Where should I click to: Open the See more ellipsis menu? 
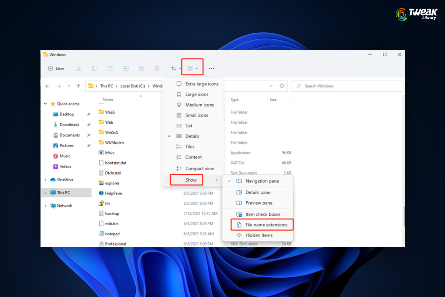(x=211, y=68)
